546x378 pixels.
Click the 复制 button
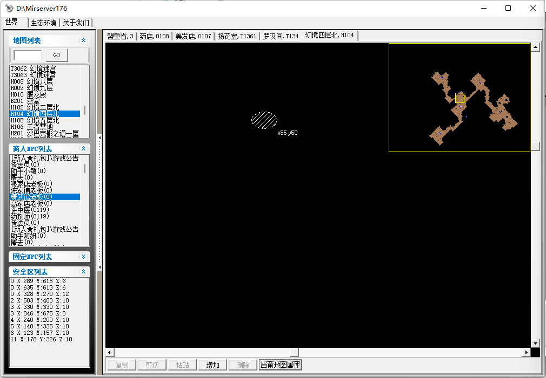point(122,365)
